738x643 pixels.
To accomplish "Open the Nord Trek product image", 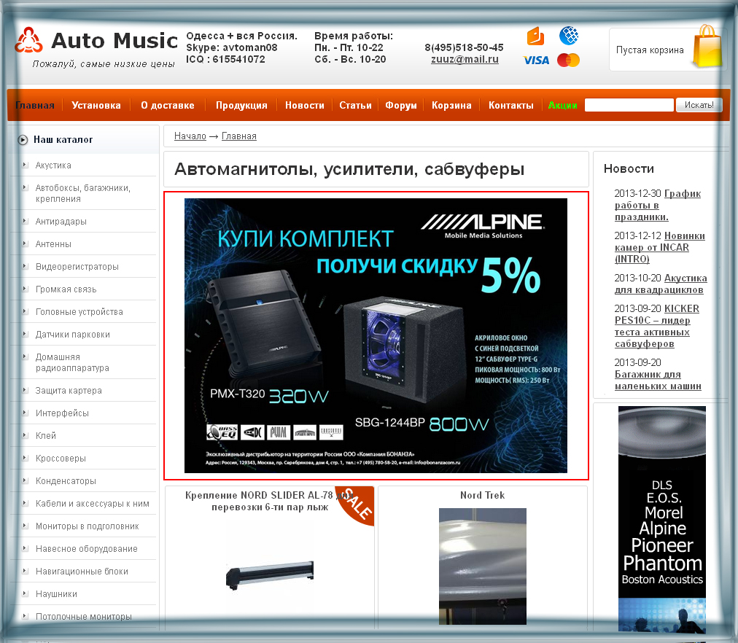I will pos(483,566).
